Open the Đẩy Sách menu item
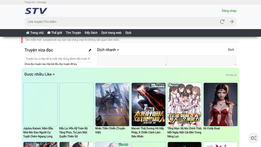This screenshot has width=261, height=147. 91,33
